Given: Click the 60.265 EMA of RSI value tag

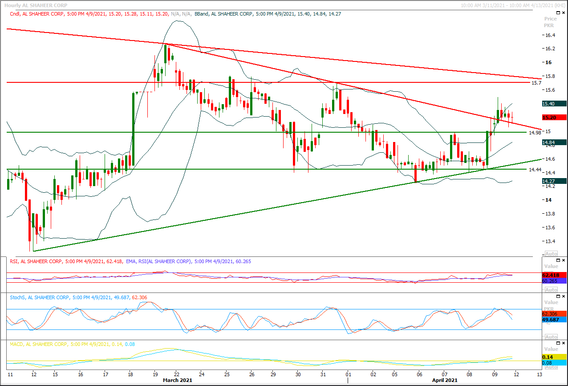Looking at the screenshot, I should (x=554, y=281).
